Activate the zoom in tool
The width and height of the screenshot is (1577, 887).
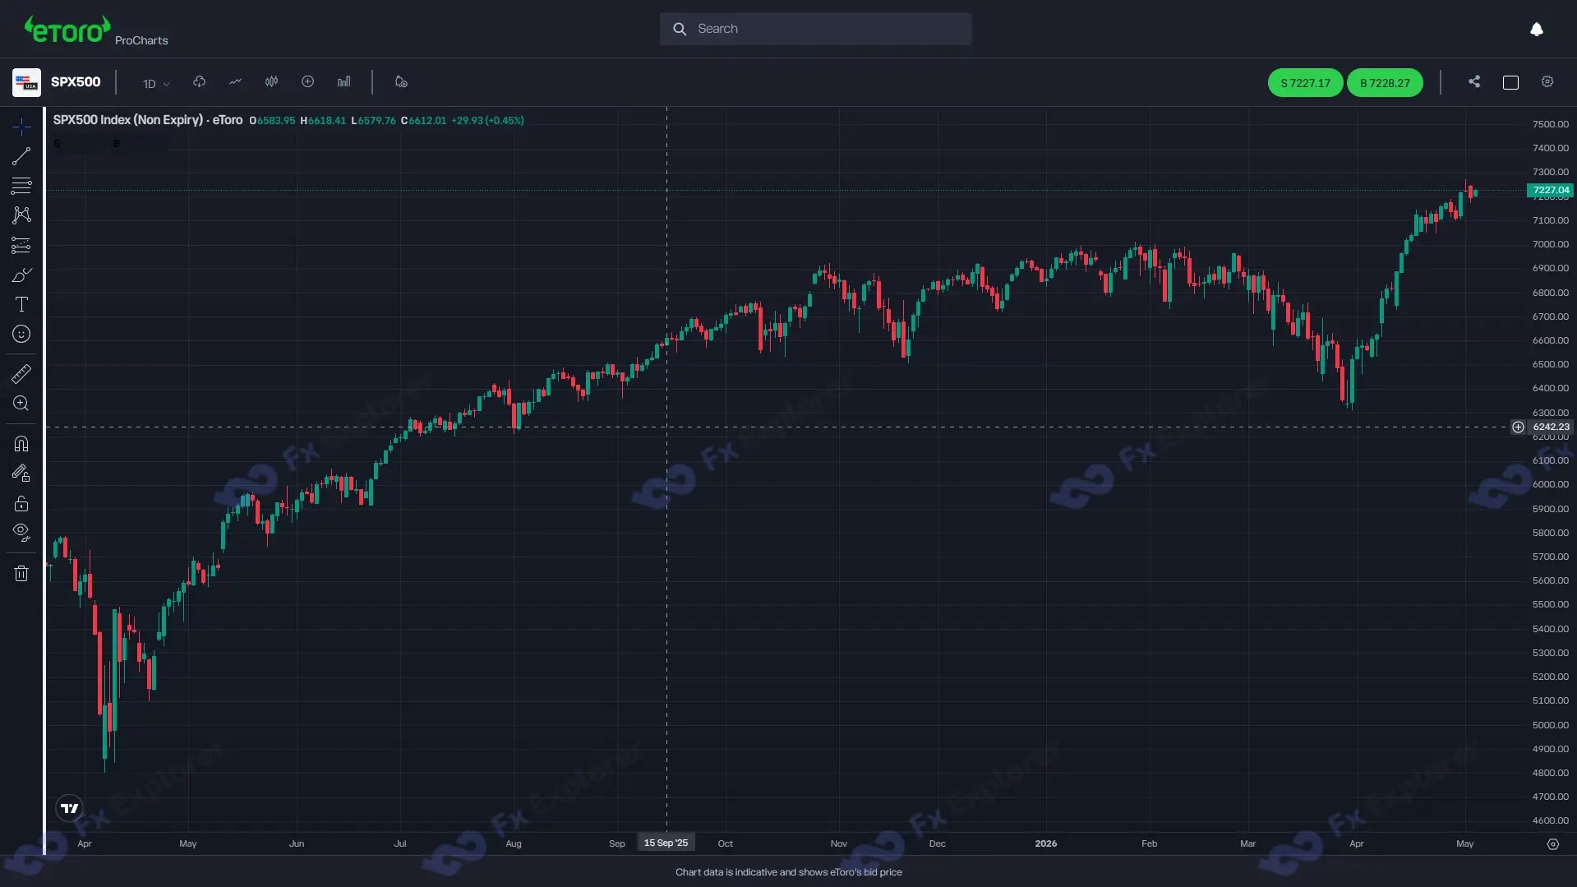tap(21, 404)
